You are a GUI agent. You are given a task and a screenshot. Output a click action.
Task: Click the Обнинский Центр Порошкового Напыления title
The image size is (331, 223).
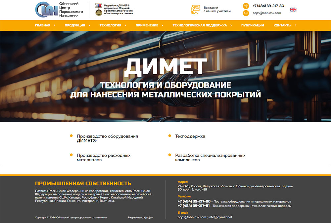tap(71, 10)
